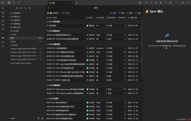Open the more options three-dot menu
The image size is (191, 121).
coord(139,8)
